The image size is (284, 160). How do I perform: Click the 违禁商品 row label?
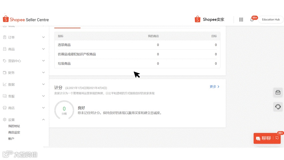(64, 45)
